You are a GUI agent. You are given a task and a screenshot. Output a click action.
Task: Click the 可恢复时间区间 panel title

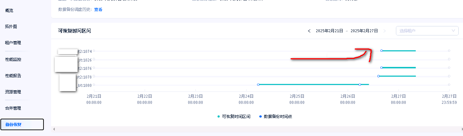click(74, 31)
